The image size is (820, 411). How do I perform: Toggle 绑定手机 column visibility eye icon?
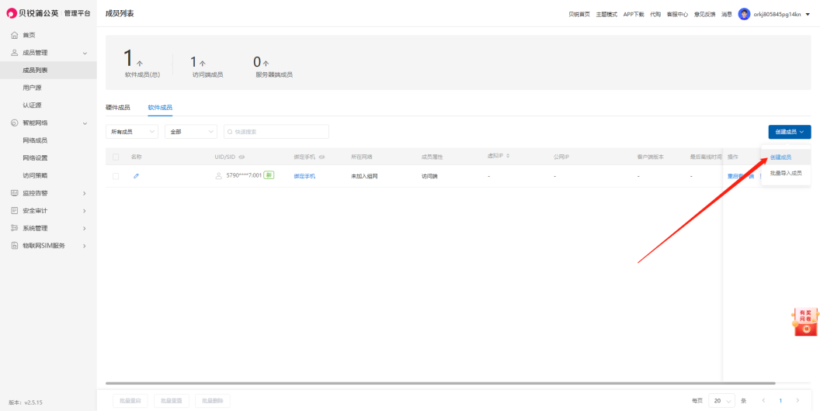coord(321,157)
